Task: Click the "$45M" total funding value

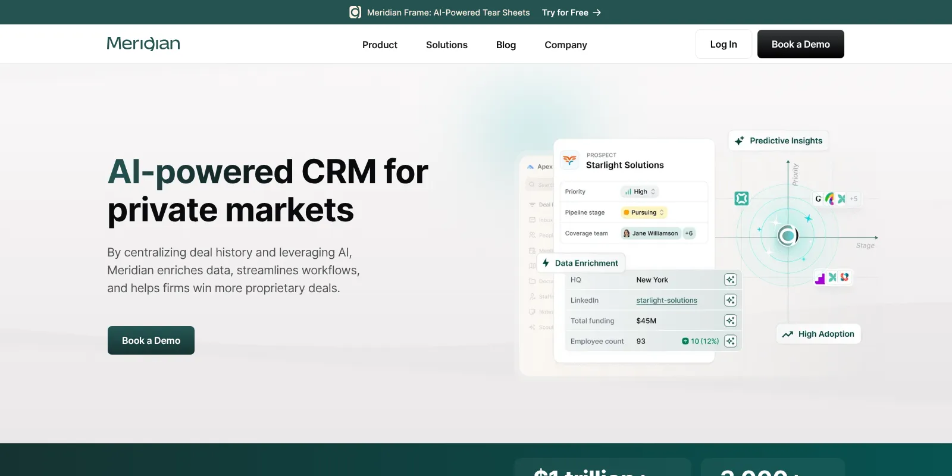Action: point(646,321)
